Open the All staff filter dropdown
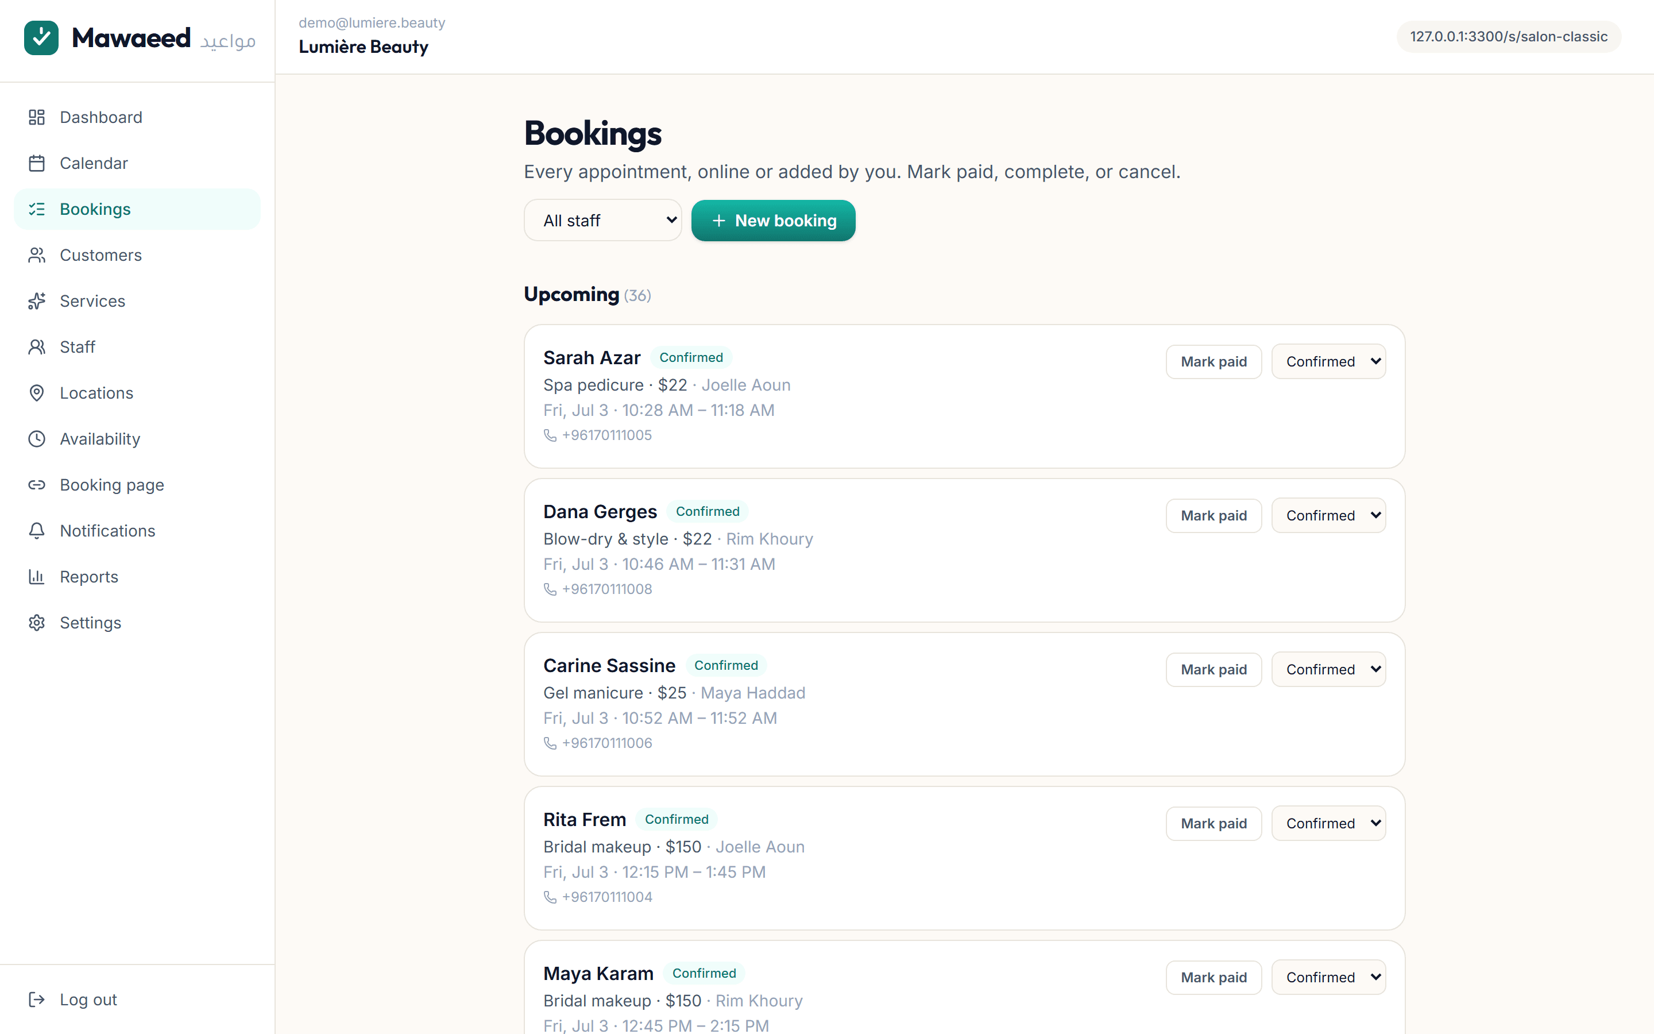Viewport: 1654px width, 1034px height. pyautogui.click(x=603, y=220)
